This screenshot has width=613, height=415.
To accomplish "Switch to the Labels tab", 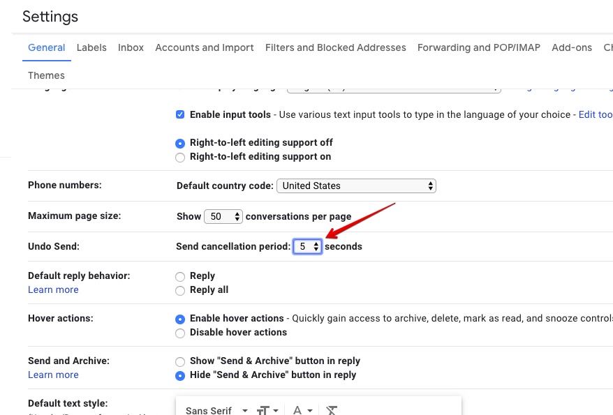I will pyautogui.click(x=91, y=47).
